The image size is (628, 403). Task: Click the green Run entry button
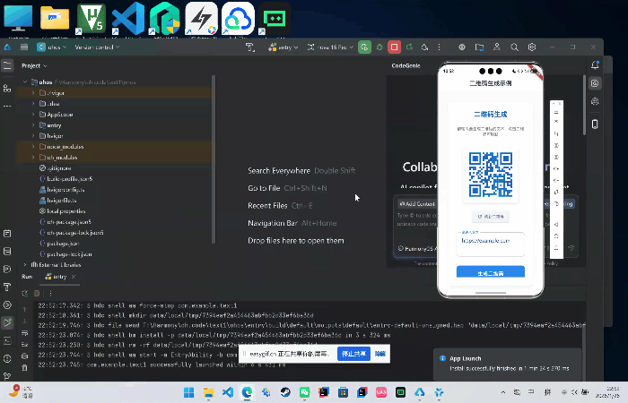click(364, 47)
